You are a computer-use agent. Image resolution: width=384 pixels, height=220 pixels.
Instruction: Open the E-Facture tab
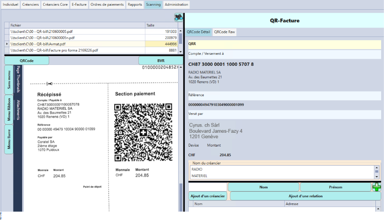pyautogui.click(x=79, y=4)
